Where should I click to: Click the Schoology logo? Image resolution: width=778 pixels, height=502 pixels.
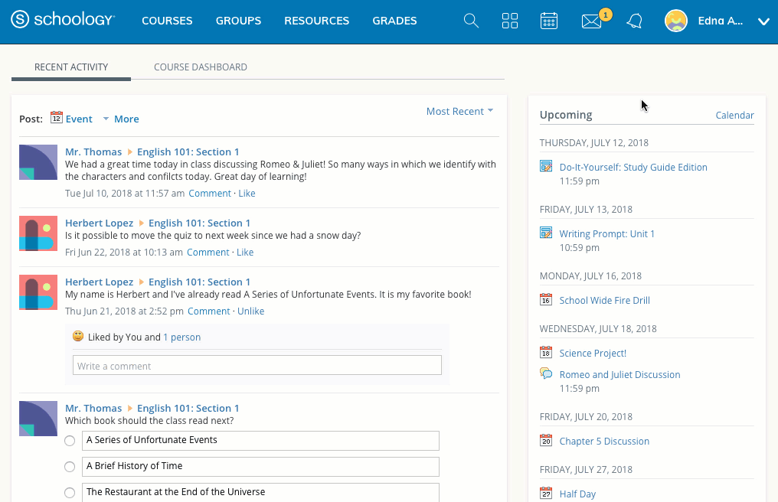coord(64,21)
